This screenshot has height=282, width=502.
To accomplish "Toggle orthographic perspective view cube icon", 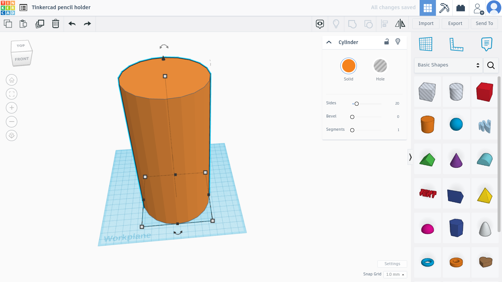I will [12, 135].
